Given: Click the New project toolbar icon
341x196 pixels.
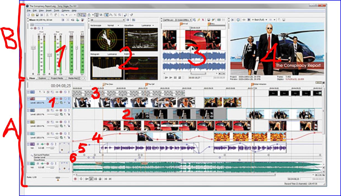Looking at the screenshot, I should (29, 15).
